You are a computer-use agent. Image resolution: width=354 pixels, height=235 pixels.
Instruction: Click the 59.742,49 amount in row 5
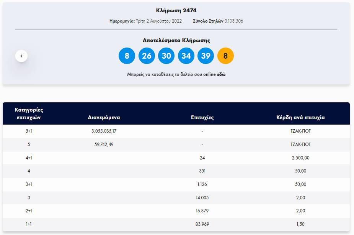pyautogui.click(x=104, y=145)
